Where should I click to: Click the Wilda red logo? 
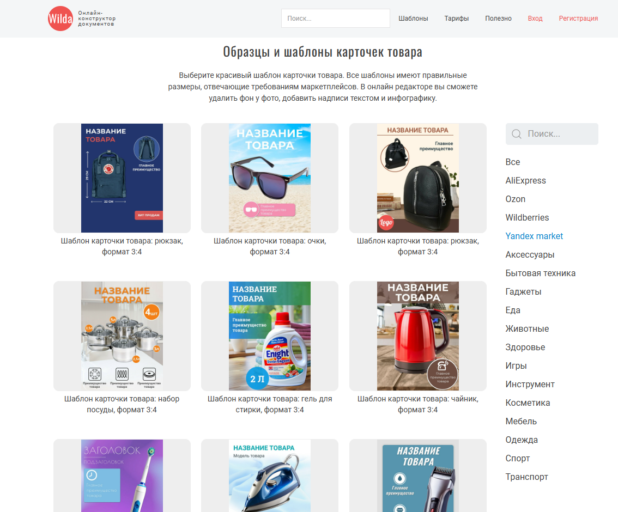pos(60,19)
